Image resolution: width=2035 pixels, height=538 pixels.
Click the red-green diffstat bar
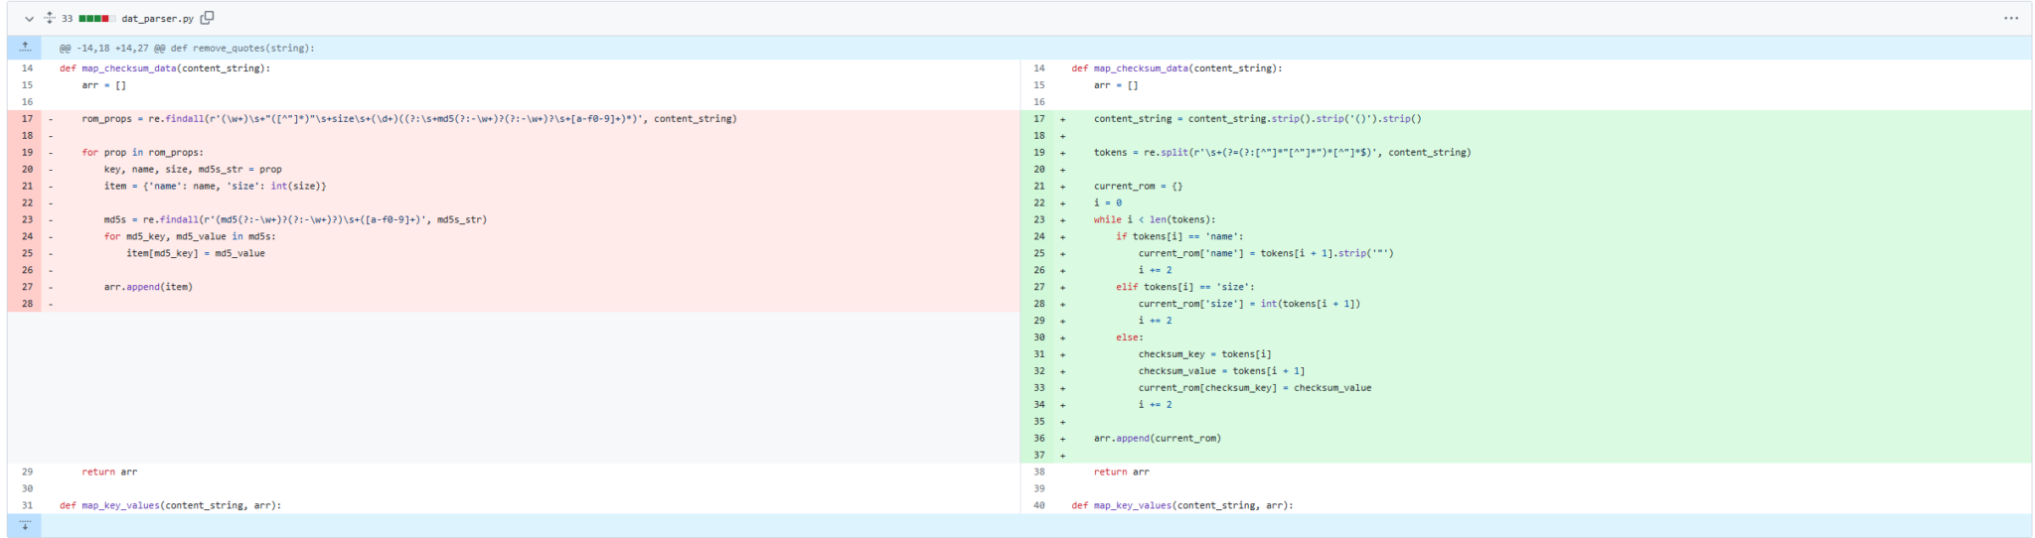tap(94, 19)
